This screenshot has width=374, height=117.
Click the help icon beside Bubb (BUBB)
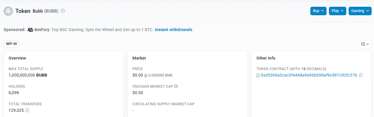click(63, 11)
